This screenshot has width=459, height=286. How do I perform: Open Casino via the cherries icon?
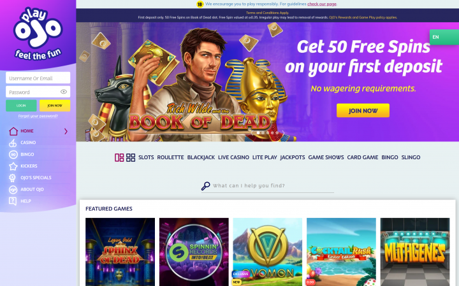(13, 143)
